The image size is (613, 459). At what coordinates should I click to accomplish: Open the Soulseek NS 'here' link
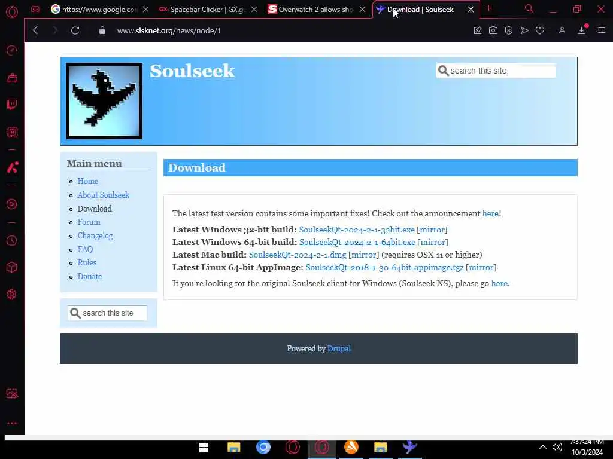[499, 283]
